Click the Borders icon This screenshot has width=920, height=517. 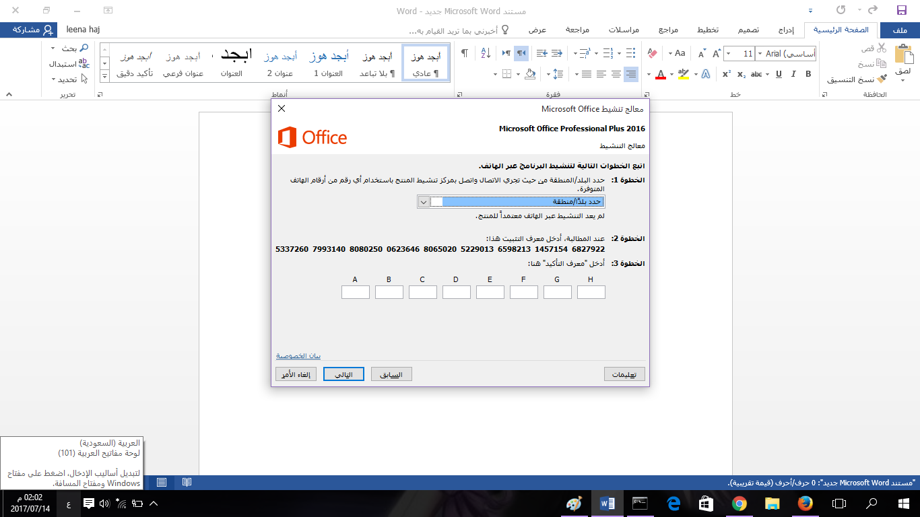coord(507,74)
